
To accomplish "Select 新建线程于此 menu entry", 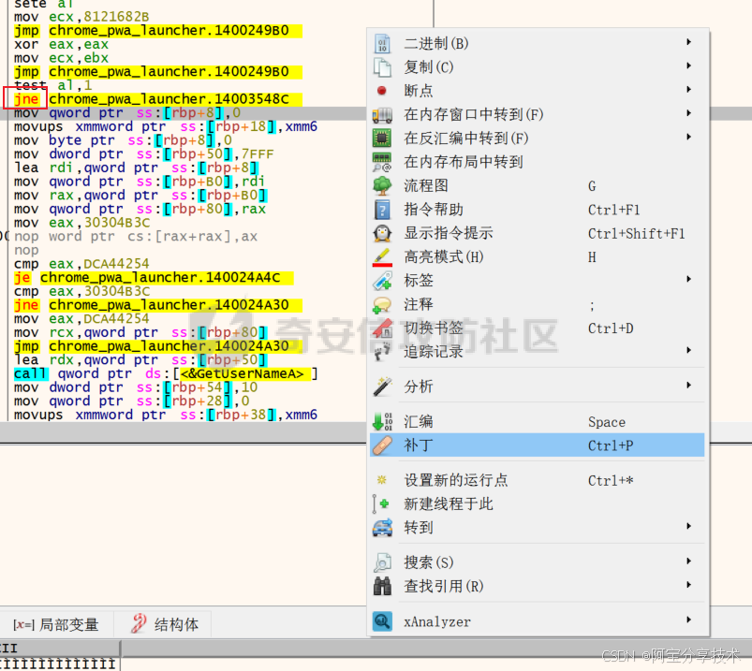I will [538, 503].
